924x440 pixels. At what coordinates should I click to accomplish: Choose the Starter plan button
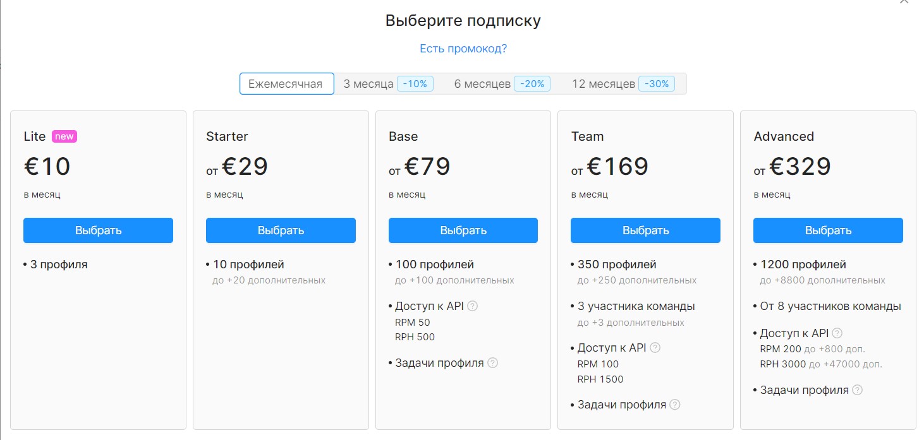281,230
